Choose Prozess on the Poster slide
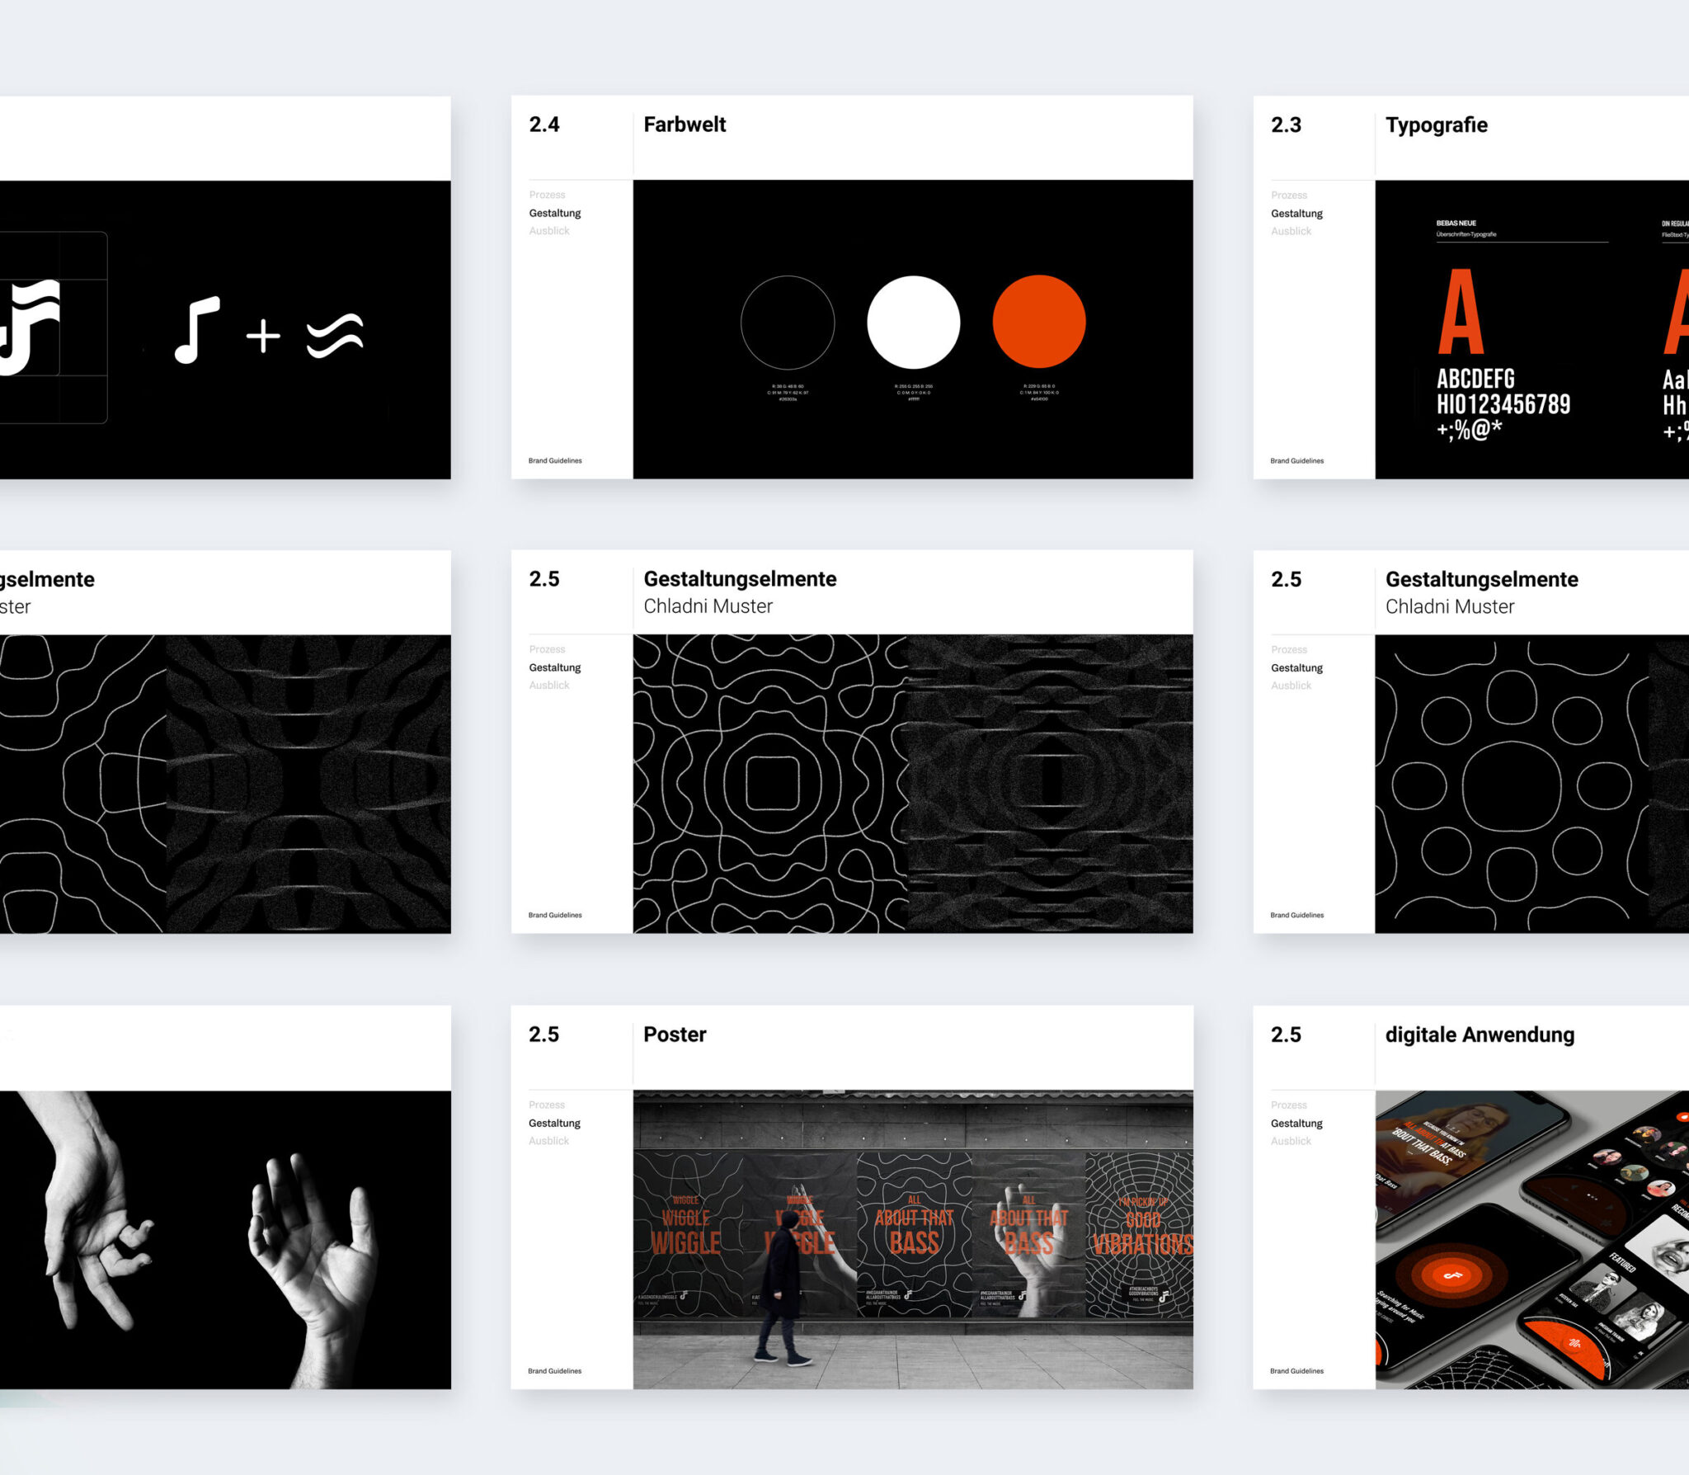The image size is (1689, 1475). point(547,1105)
